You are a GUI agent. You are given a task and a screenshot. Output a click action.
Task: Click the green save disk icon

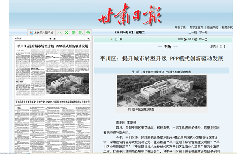click(74, 33)
